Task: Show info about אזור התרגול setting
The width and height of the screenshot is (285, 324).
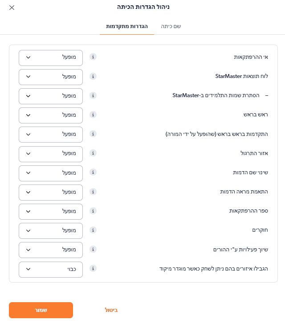Action: (93, 153)
